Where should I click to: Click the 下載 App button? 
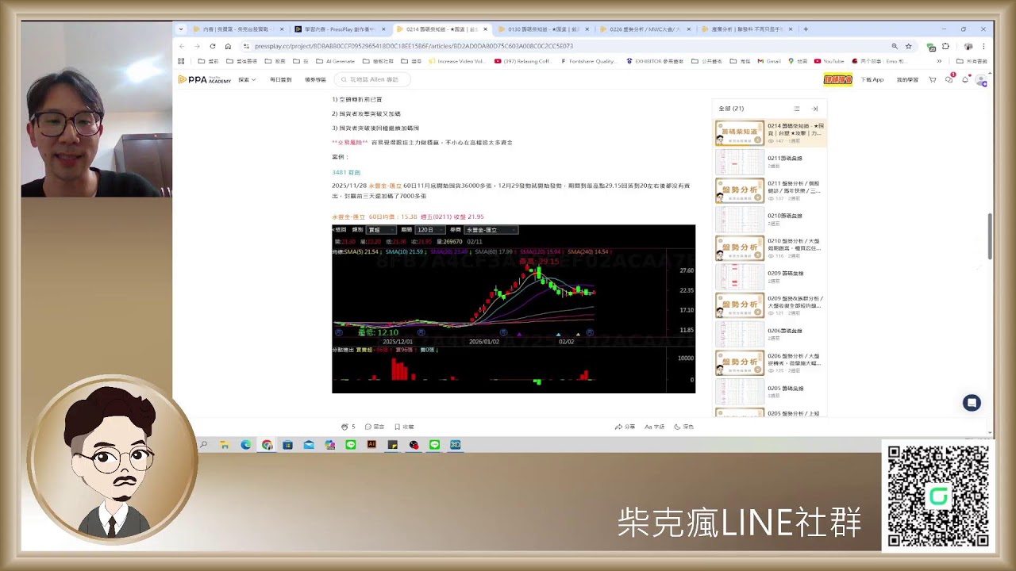[872, 79]
